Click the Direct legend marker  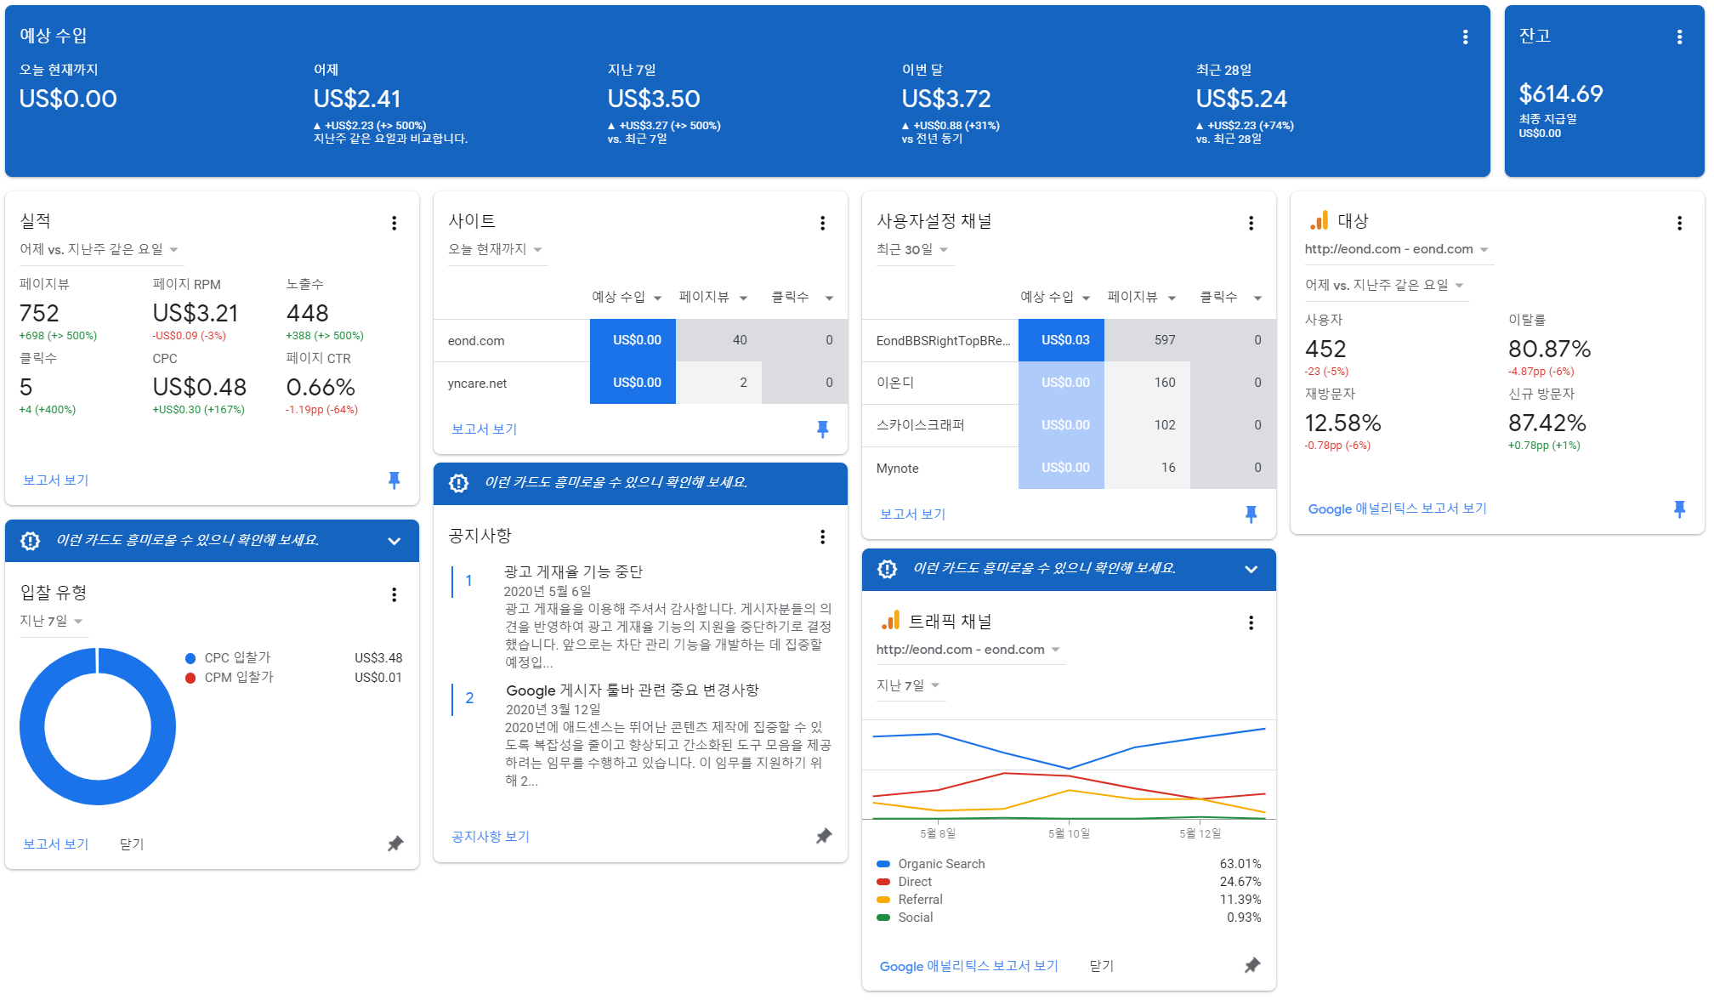pyautogui.click(x=883, y=882)
